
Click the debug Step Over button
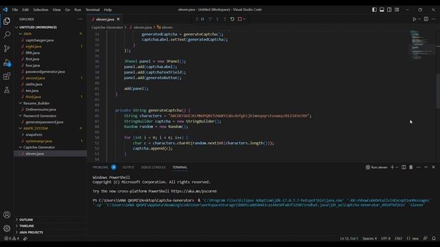click(x=210, y=19)
